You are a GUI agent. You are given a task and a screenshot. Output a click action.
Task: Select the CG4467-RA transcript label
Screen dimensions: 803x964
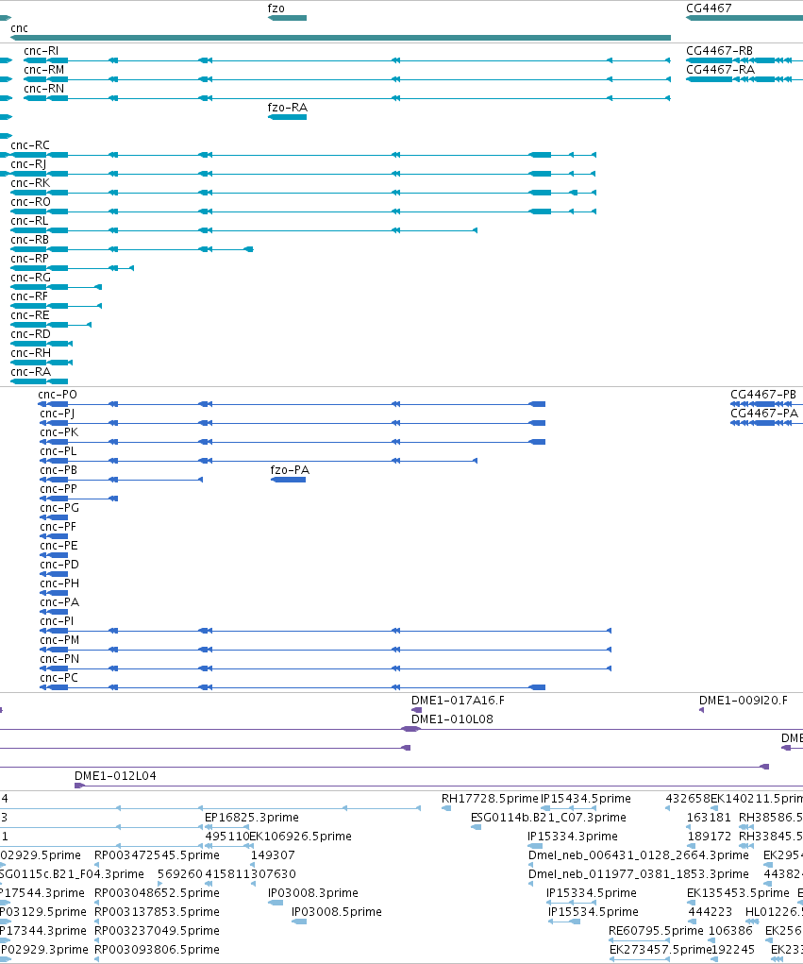click(x=720, y=70)
